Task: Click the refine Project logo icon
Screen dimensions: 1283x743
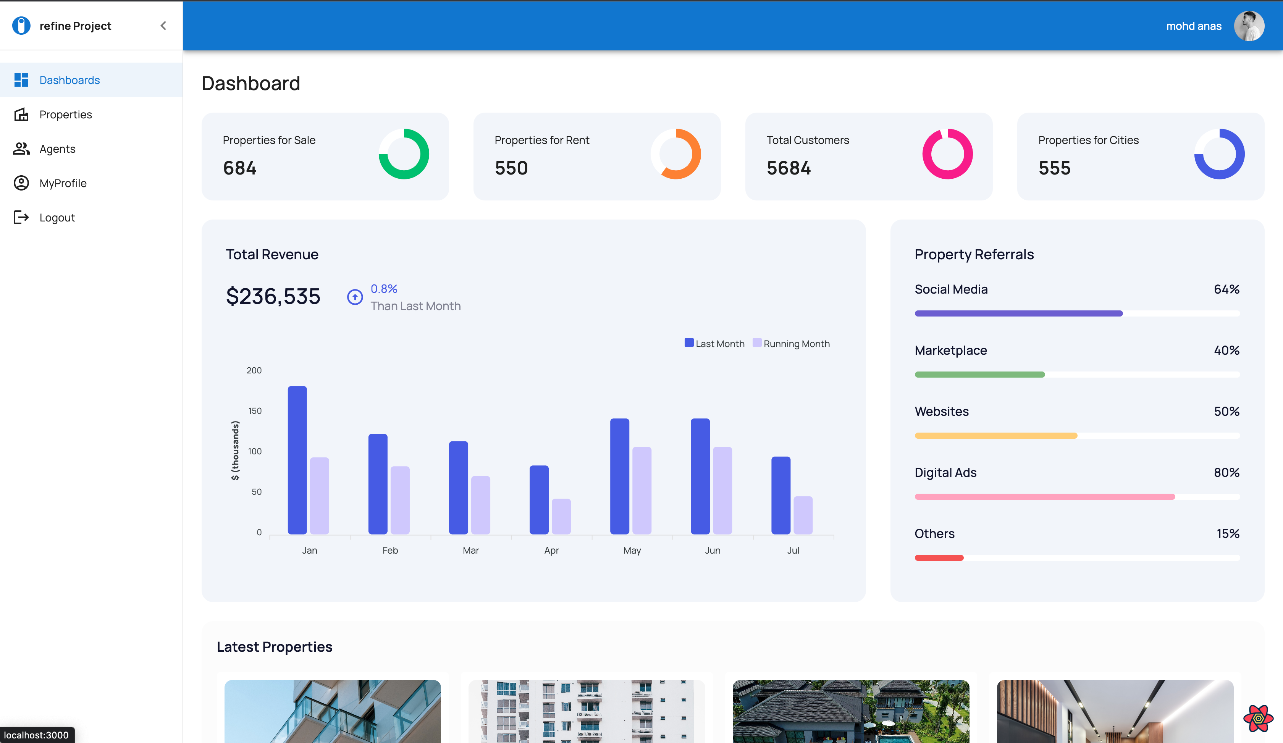Action: coord(21,26)
